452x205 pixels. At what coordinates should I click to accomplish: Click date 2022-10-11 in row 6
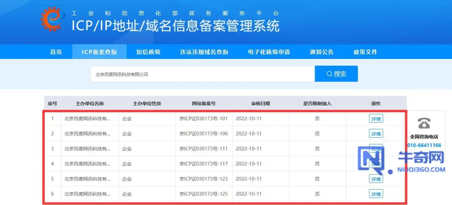pyautogui.click(x=249, y=194)
